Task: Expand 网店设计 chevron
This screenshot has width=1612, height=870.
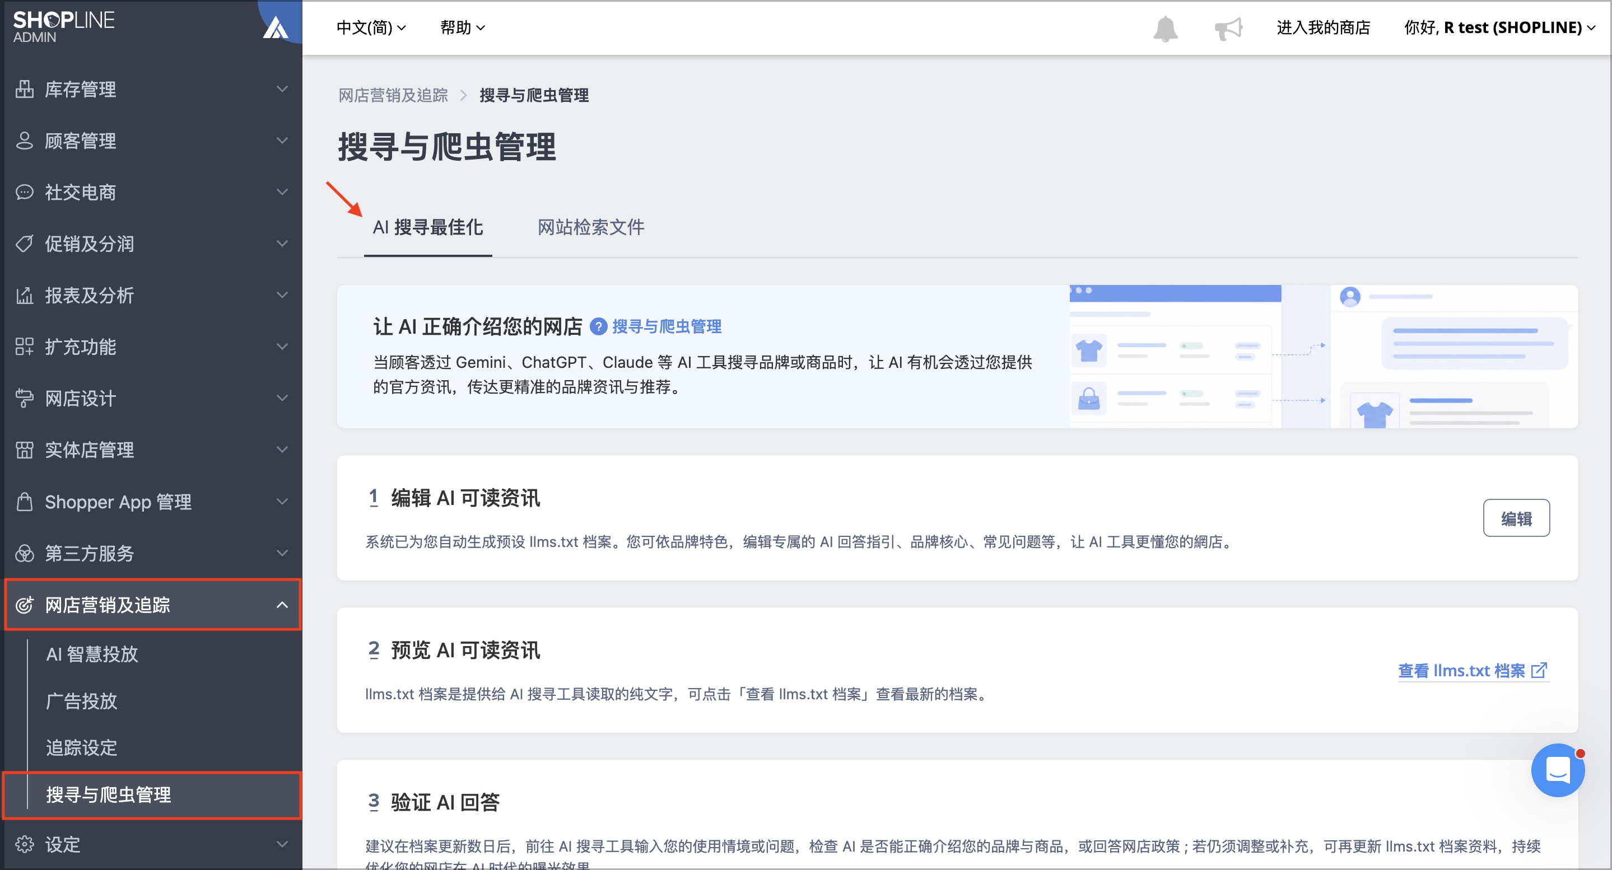Action: point(282,398)
